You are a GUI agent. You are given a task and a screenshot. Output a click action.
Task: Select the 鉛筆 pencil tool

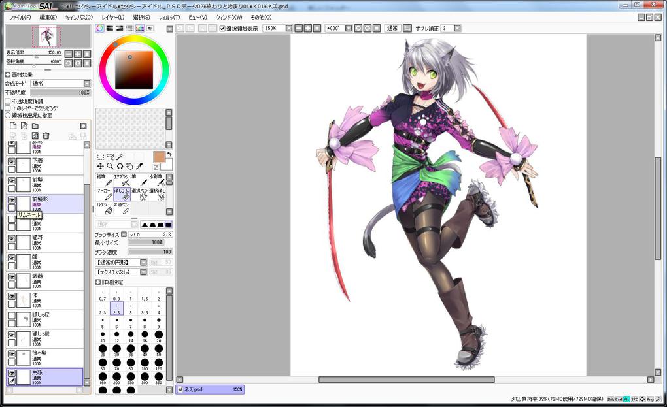(104, 180)
